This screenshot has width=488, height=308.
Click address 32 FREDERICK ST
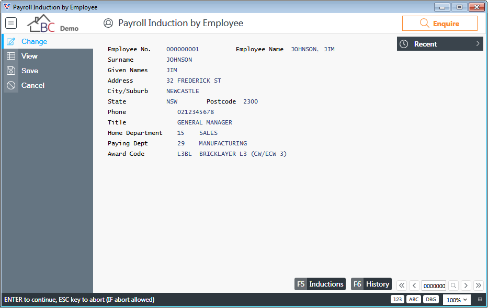(194, 81)
